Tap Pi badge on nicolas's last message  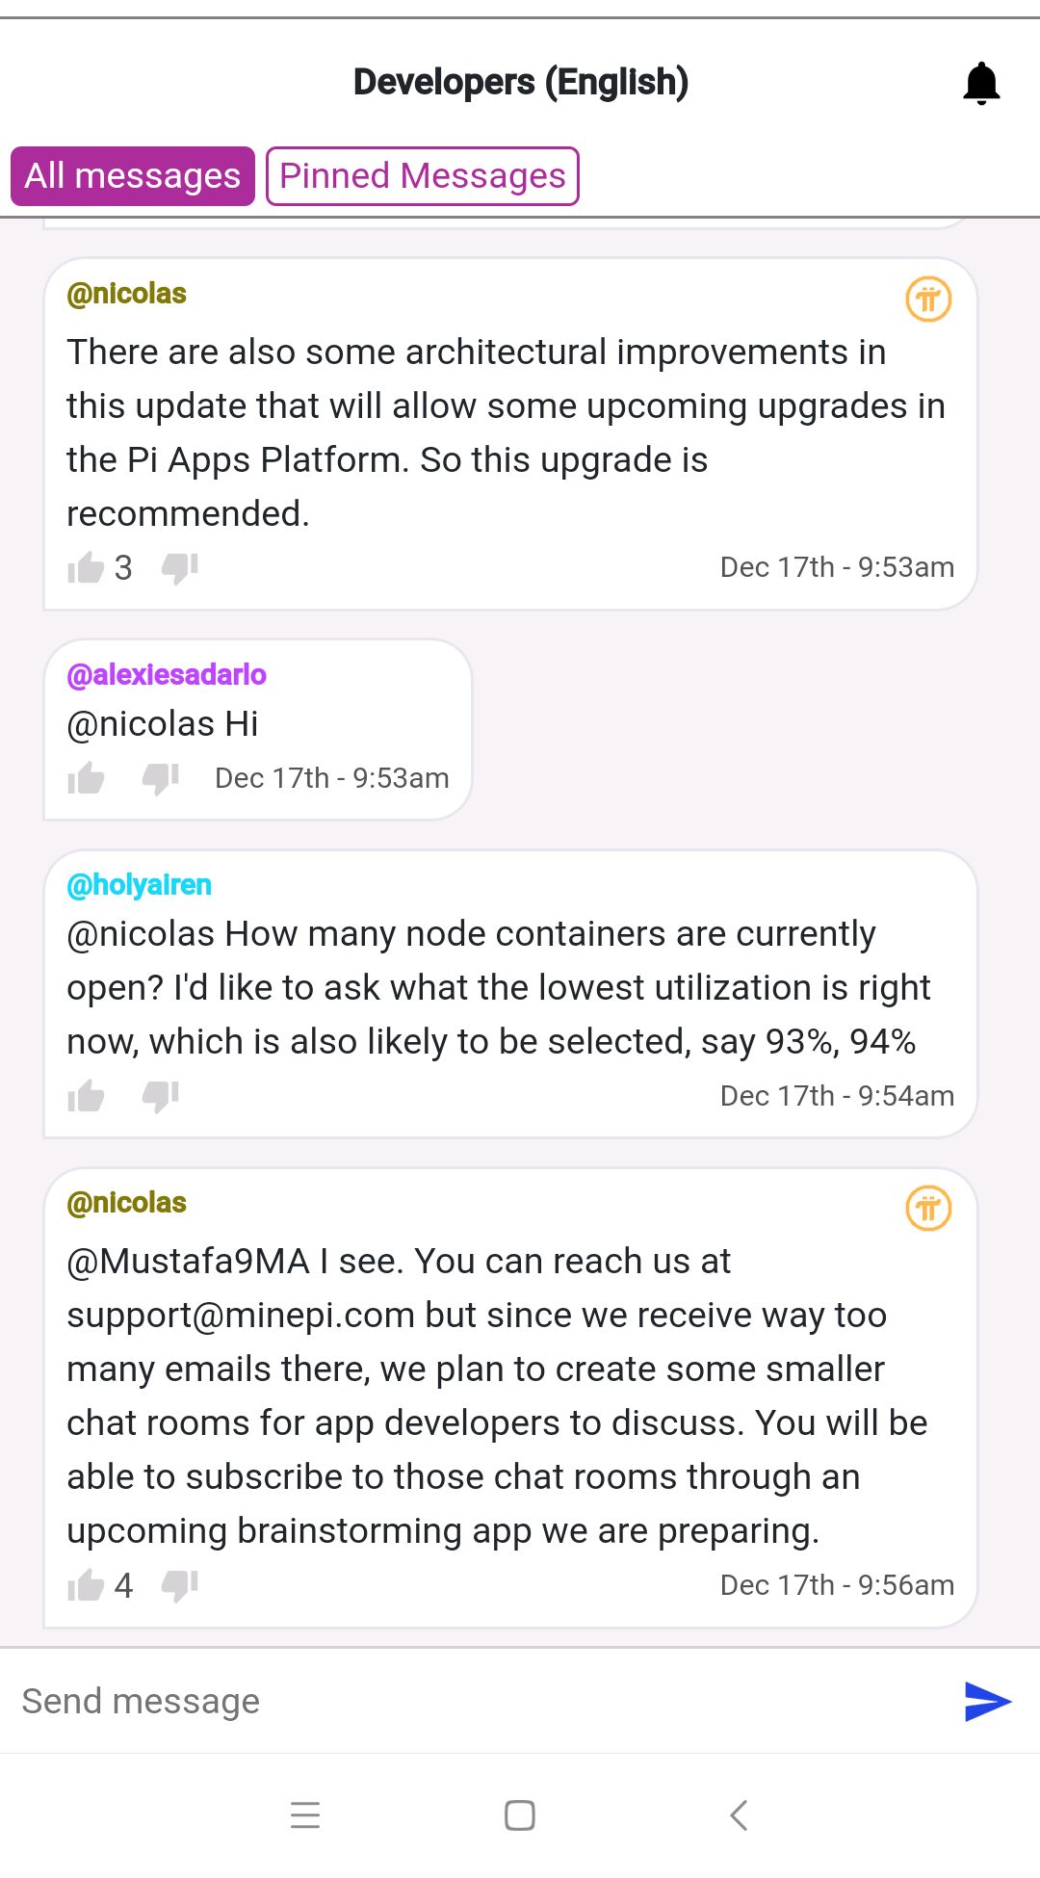(928, 1209)
